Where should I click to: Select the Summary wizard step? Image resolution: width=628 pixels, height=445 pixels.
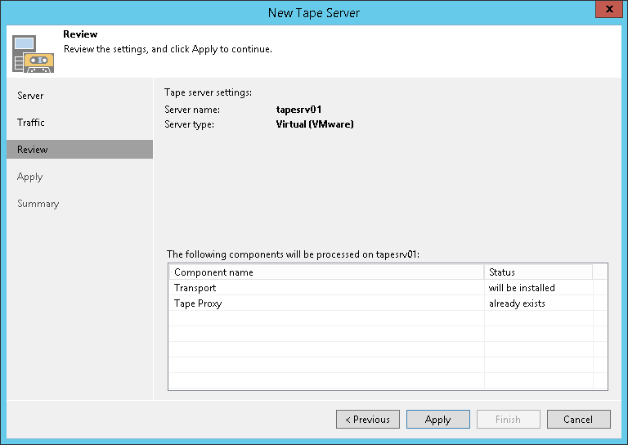tap(38, 204)
